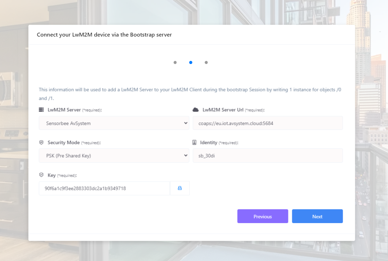This screenshot has height=261, width=388.
Task: Jump to third wizard step dot
Action: click(206, 63)
